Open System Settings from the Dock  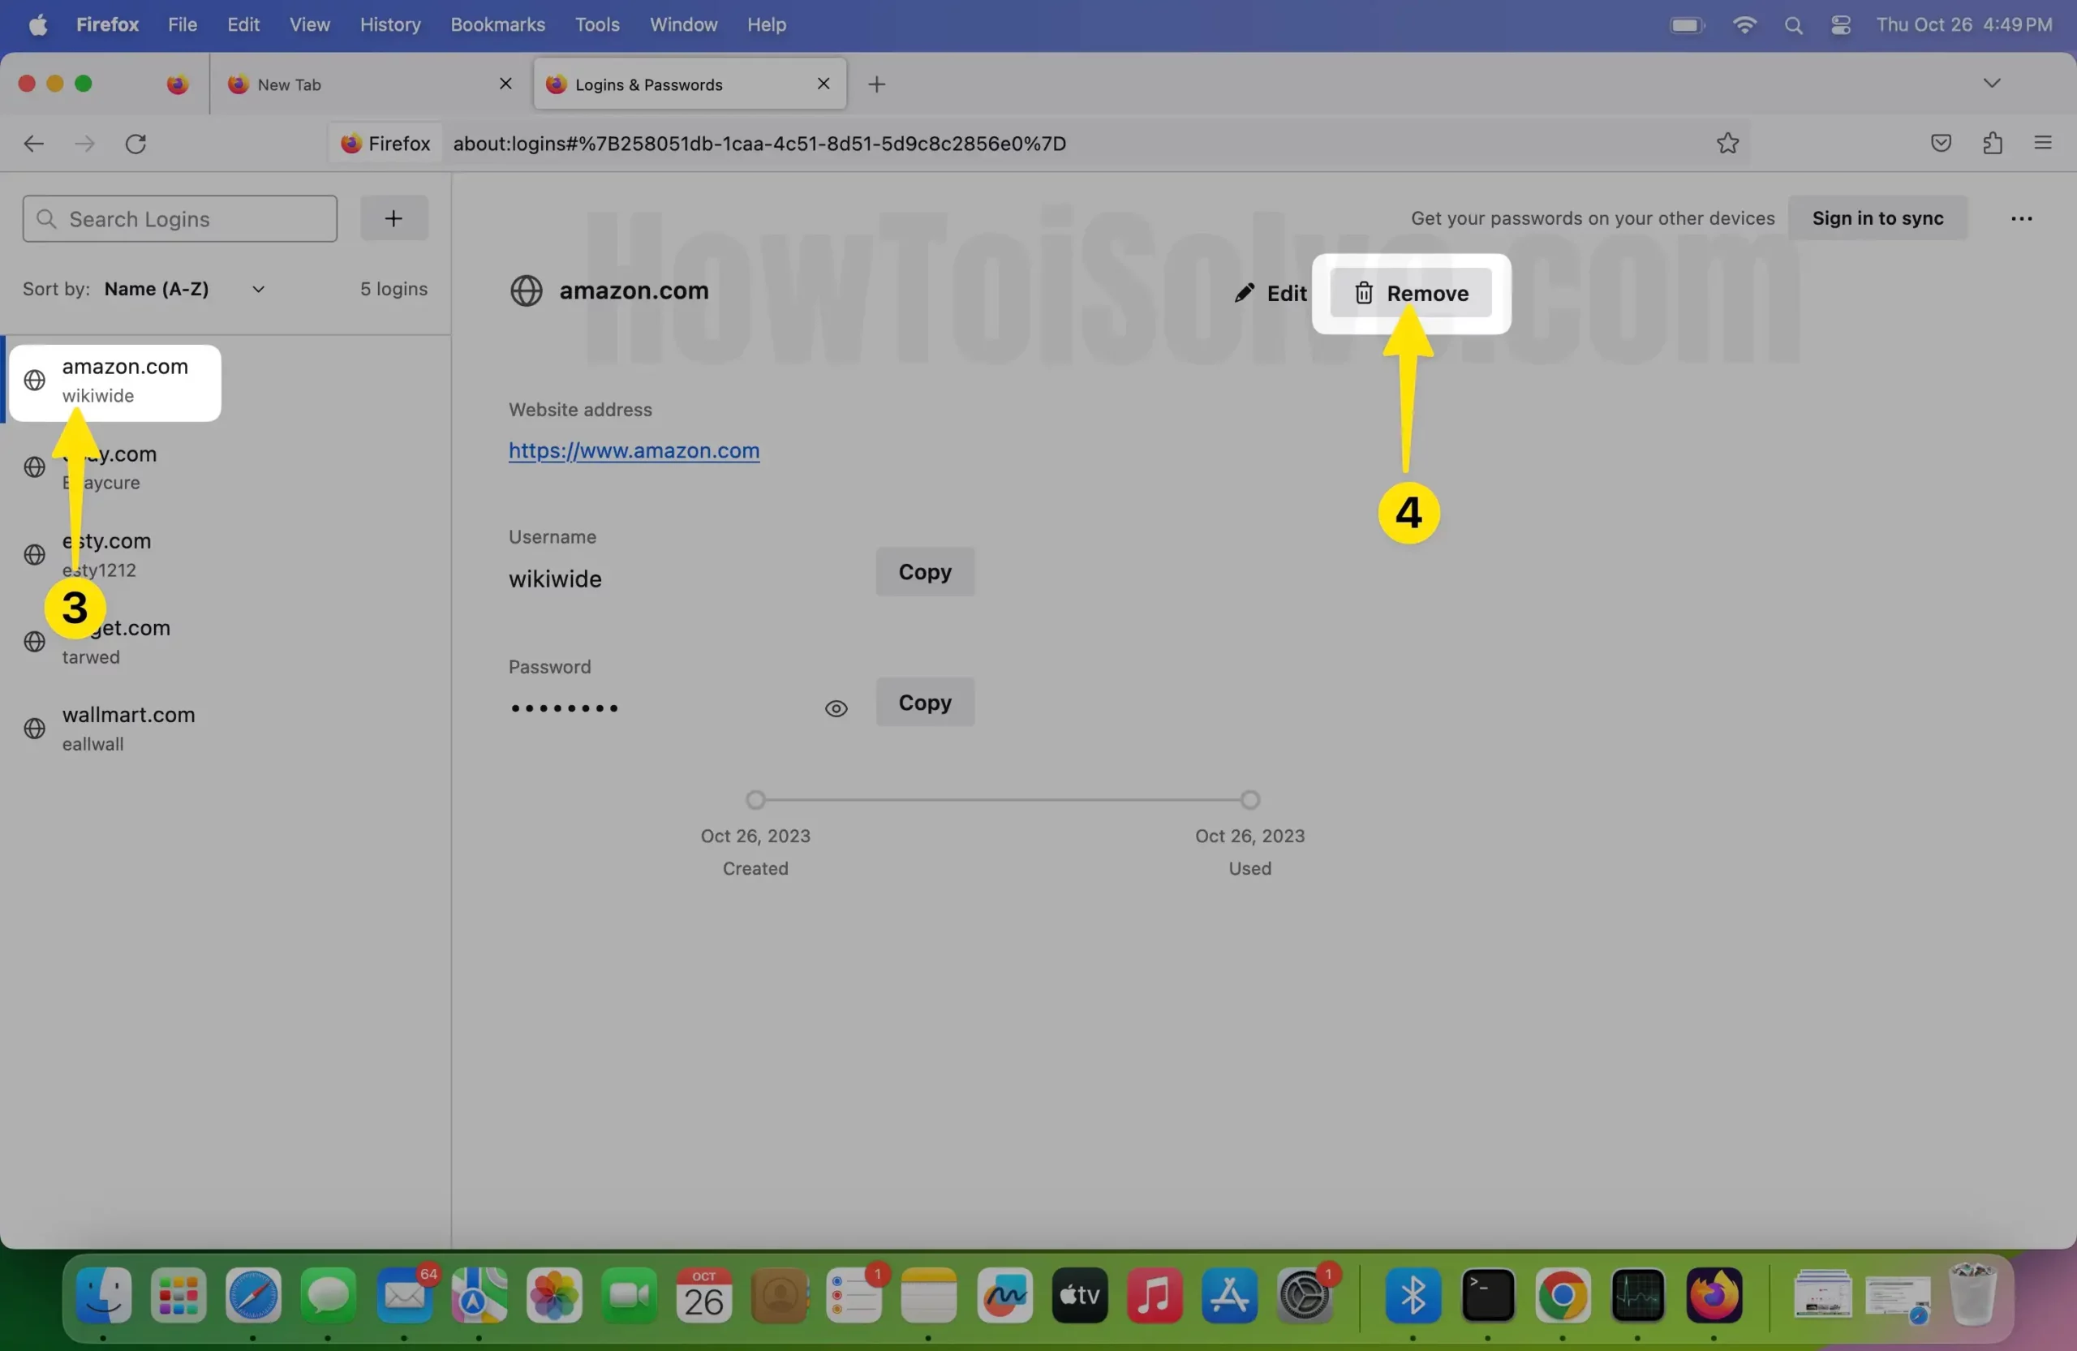click(x=1305, y=1295)
